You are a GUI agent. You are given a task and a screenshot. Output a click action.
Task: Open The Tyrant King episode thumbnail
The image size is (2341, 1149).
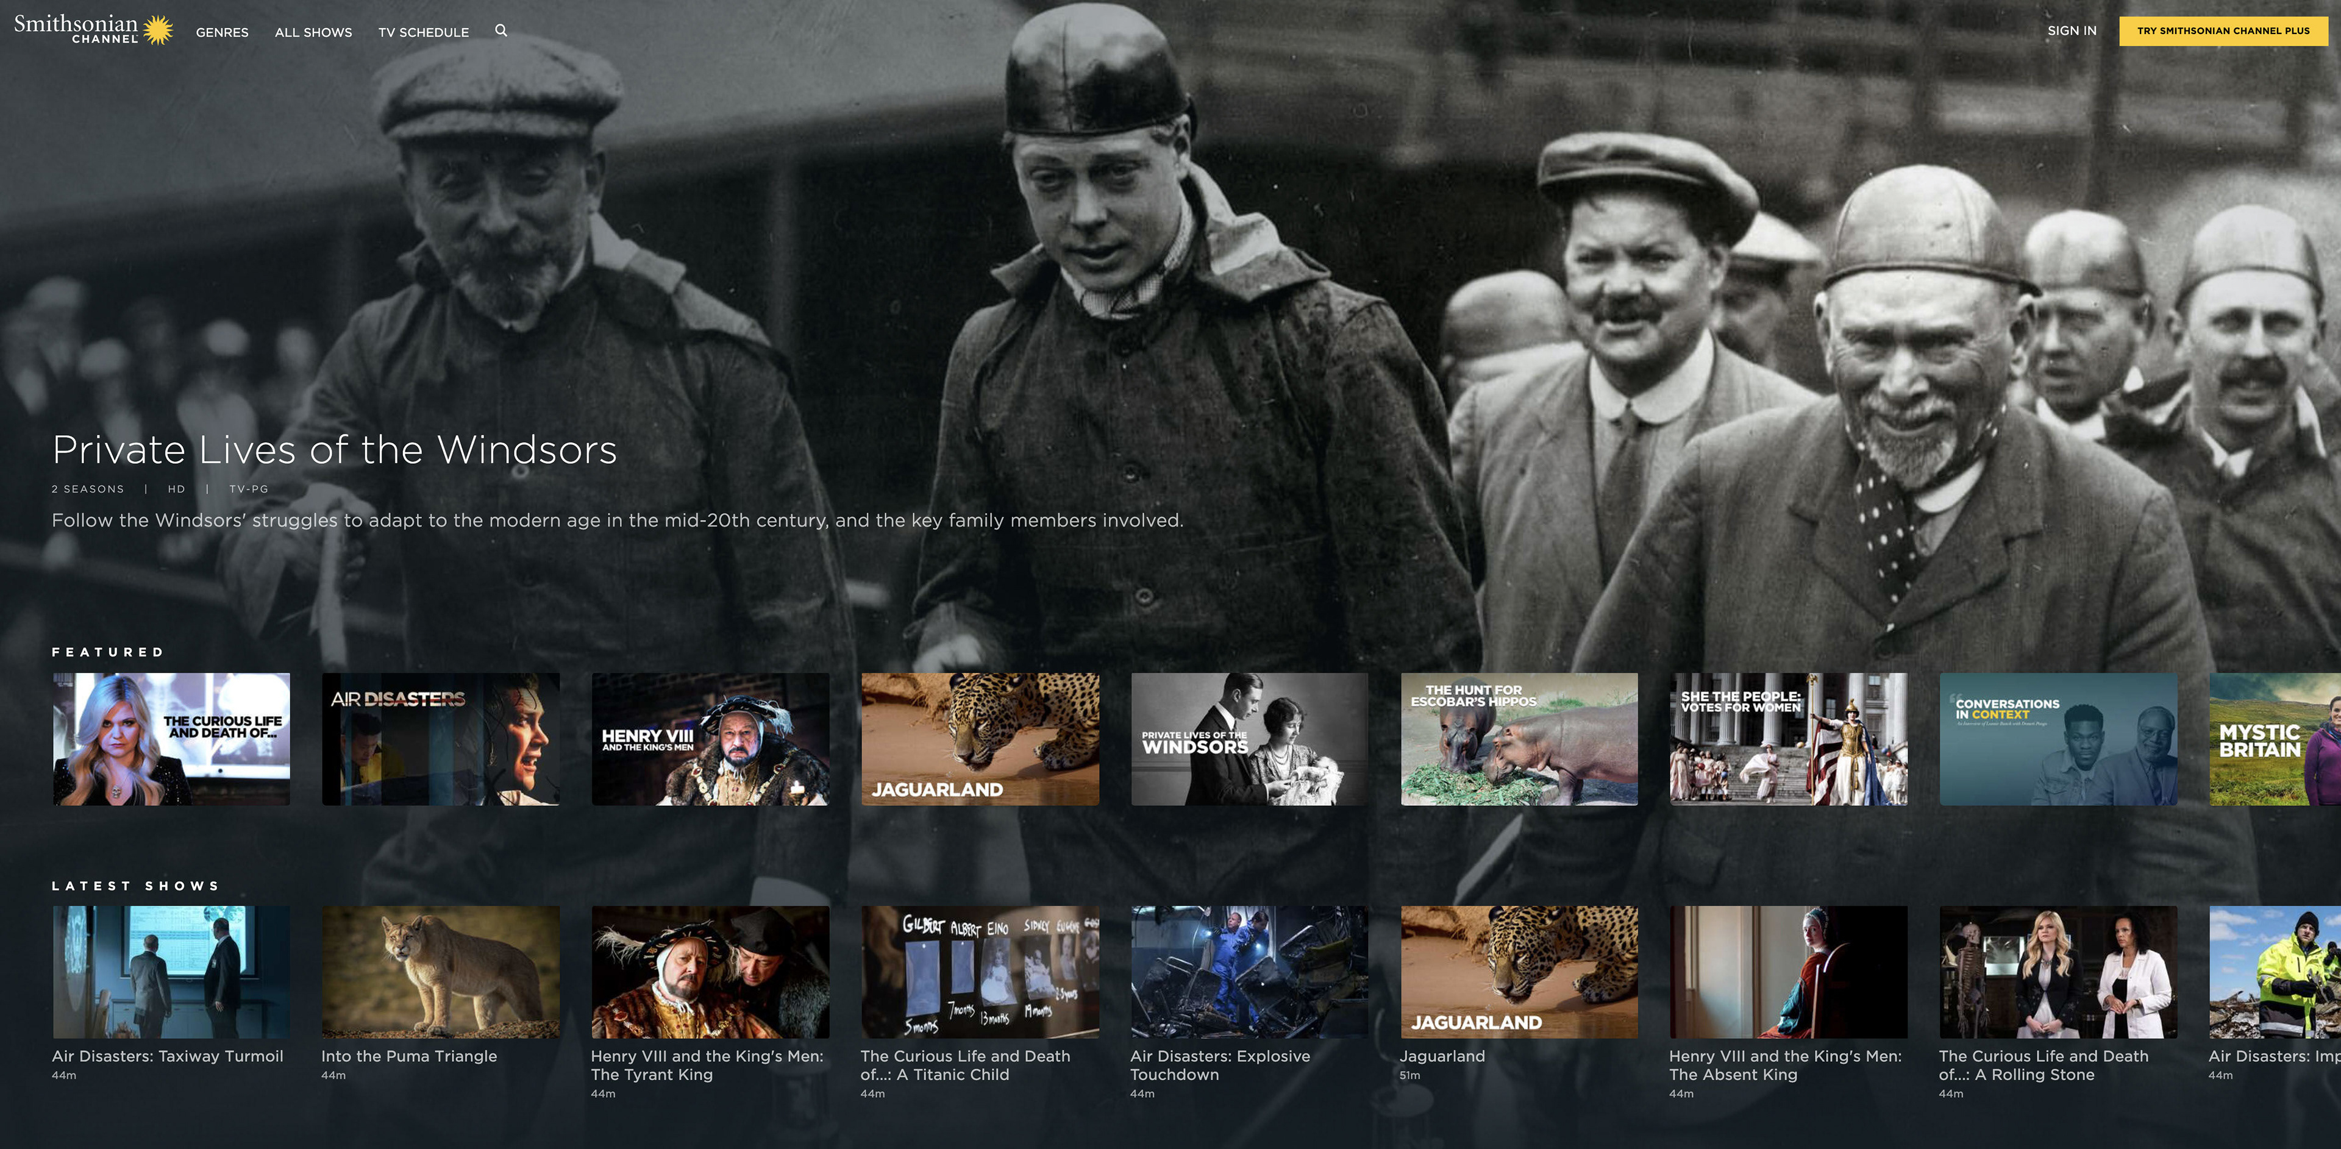point(711,971)
